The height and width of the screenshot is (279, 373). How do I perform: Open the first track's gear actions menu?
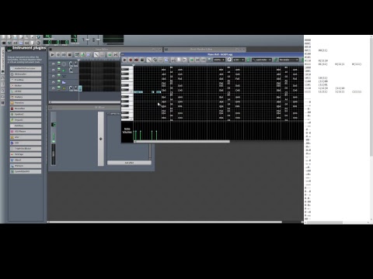(53, 64)
